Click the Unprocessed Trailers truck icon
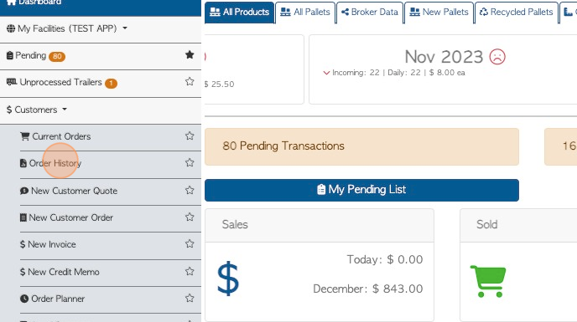This screenshot has height=322, width=577. point(12,82)
